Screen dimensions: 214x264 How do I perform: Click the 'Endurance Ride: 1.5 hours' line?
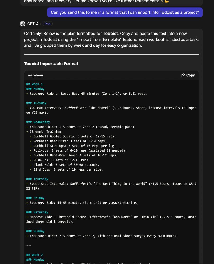click(81, 127)
